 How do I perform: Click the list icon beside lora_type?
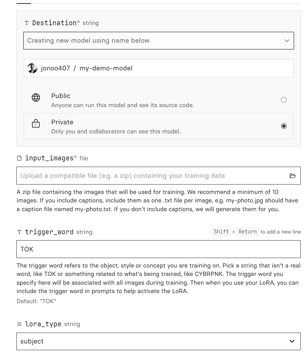20,324
